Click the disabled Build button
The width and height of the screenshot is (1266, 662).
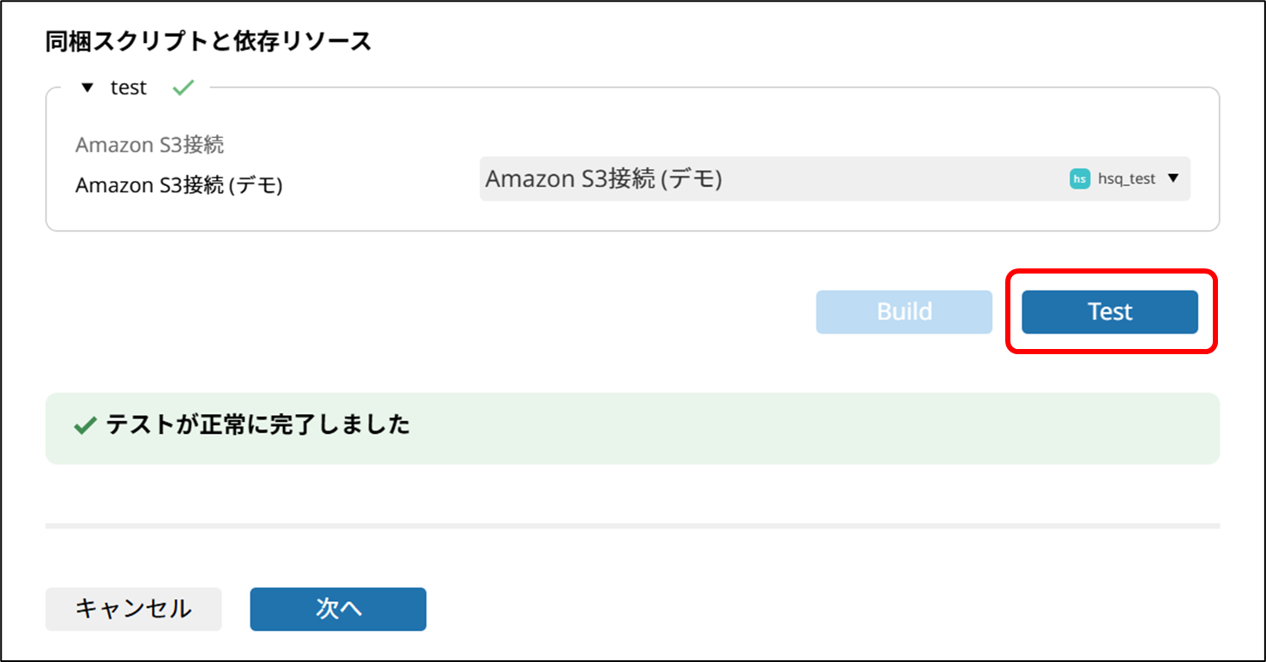point(904,311)
